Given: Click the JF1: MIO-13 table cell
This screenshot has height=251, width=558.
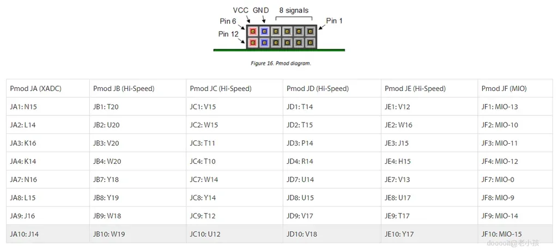Looking at the screenshot, I should point(515,107).
